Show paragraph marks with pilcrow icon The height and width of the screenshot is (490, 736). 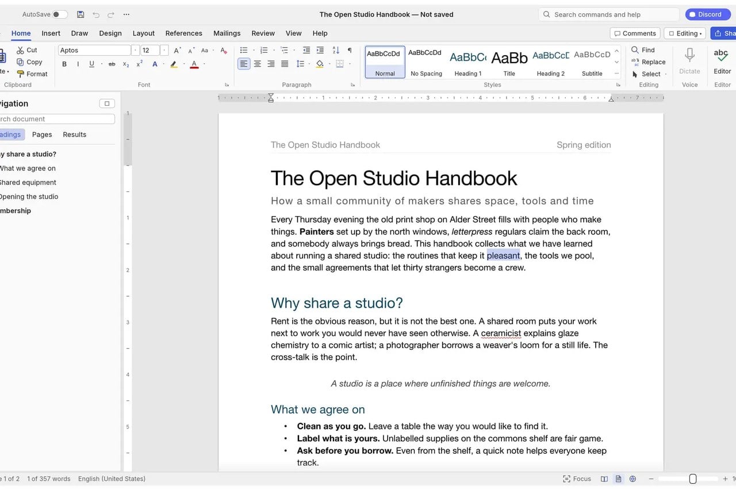(x=350, y=50)
